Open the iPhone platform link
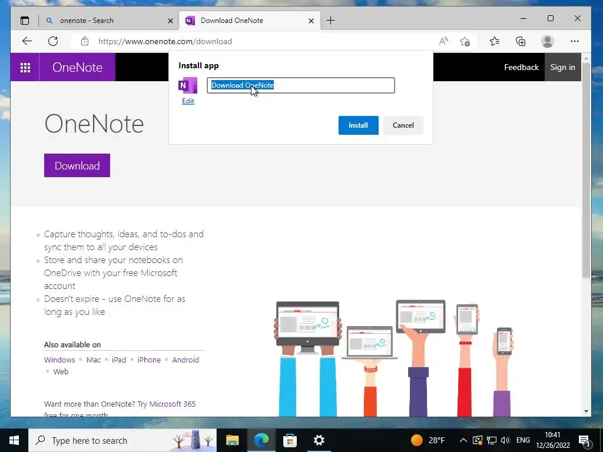The width and height of the screenshot is (603, 452). 149,360
